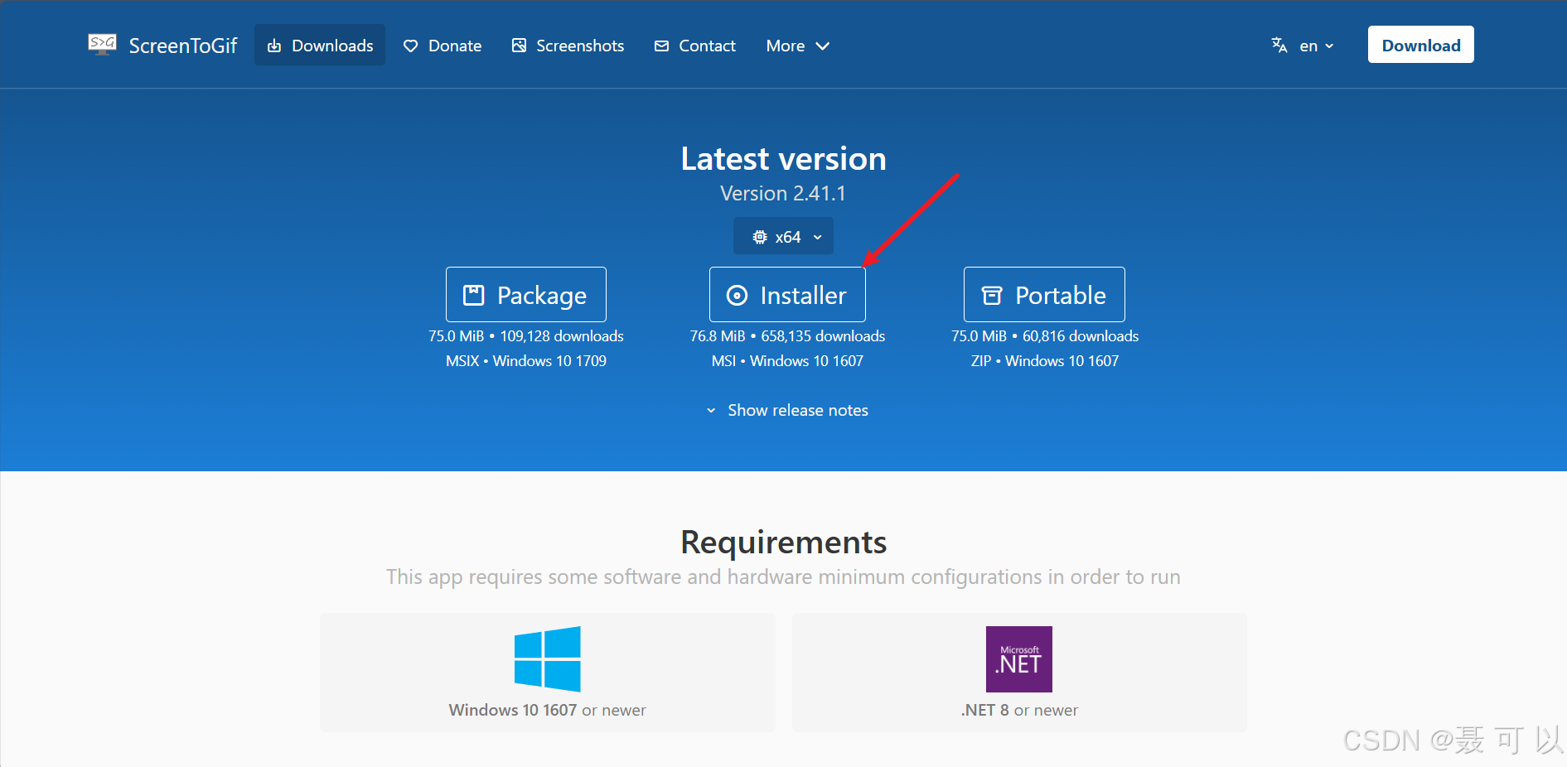Viewport: 1567px width, 767px height.
Task: Download the Installer MSI version
Action: click(x=787, y=294)
